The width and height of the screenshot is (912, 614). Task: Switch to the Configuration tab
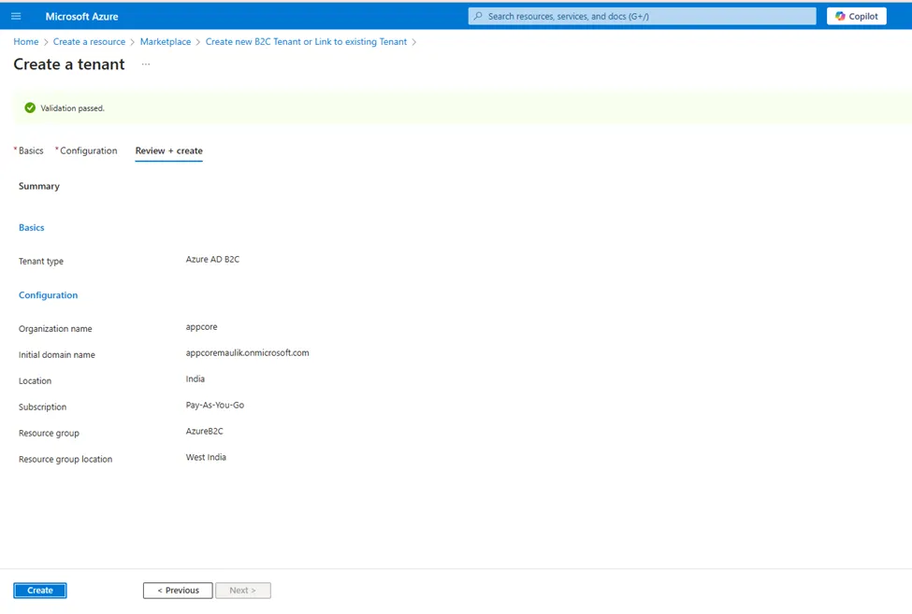(89, 150)
